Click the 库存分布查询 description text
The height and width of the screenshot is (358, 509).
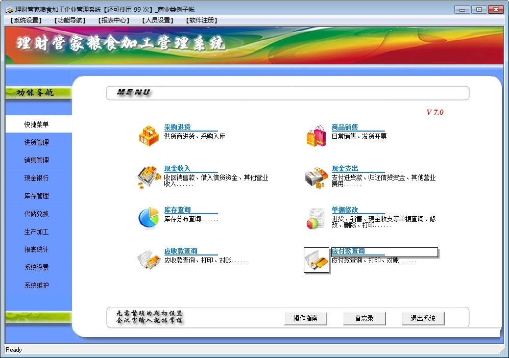click(x=191, y=219)
